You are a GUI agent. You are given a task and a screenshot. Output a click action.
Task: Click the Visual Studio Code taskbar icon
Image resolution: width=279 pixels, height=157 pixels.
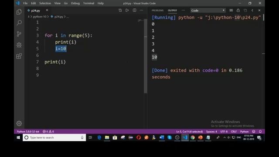185,138
